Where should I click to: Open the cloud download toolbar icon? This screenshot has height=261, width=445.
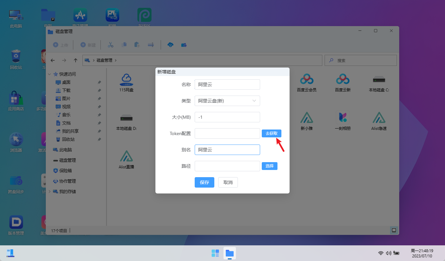(x=170, y=45)
